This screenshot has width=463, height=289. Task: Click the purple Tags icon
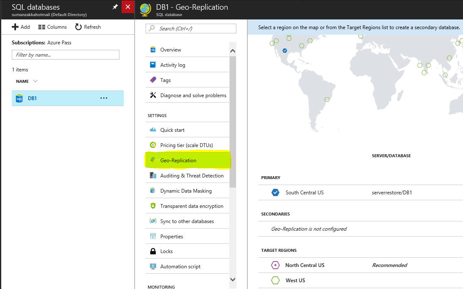point(153,80)
